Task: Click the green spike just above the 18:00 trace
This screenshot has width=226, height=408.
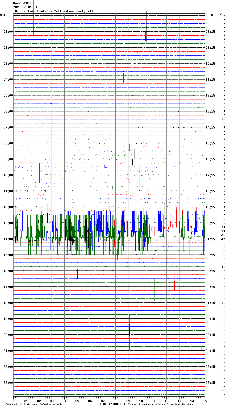Action: [x=154, y=290]
